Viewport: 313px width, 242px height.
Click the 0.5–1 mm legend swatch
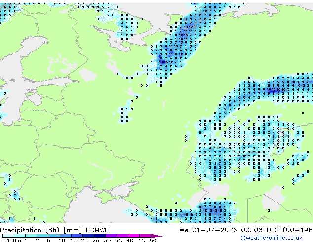coord(20,236)
